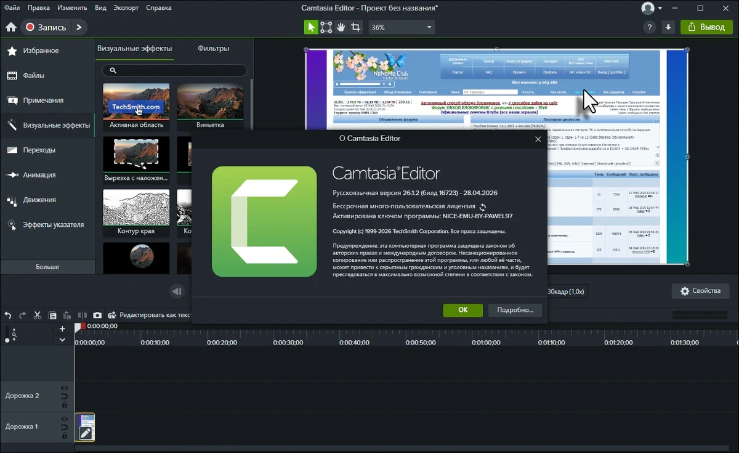
Task: Open the Файл menu
Action: [11, 8]
